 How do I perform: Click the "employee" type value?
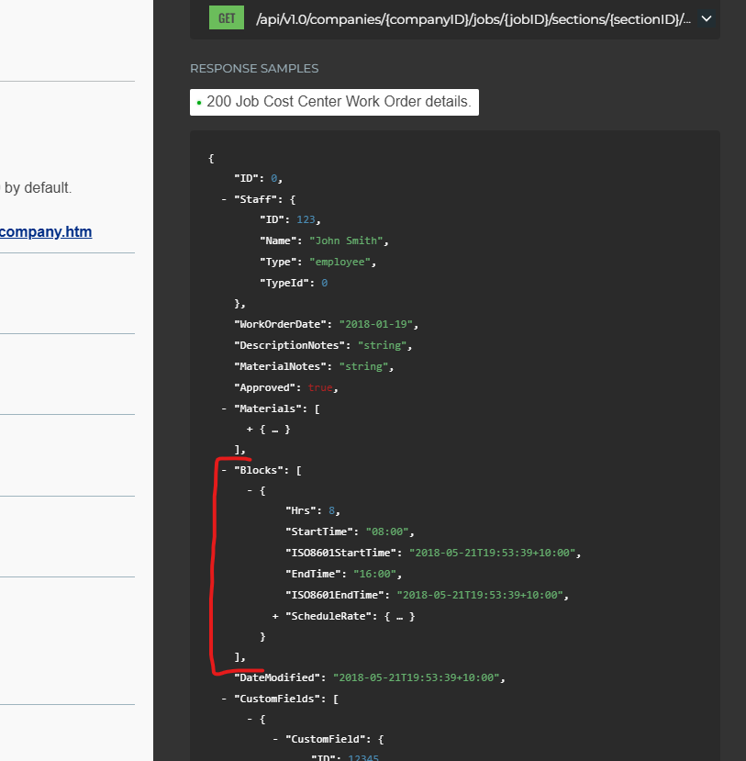[340, 262]
